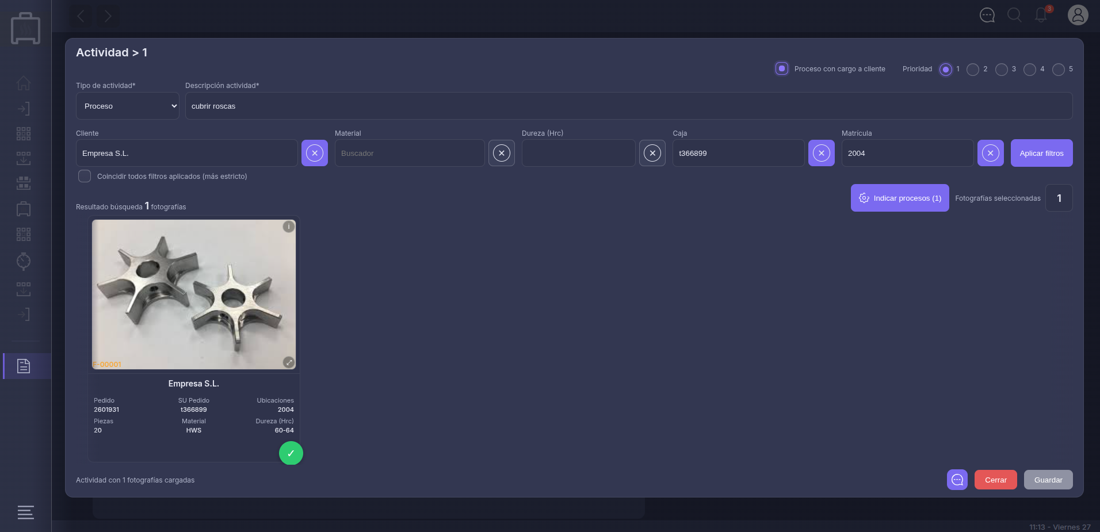Clear the Matrícula filter value
This screenshot has height=532, width=1100.
[990, 153]
